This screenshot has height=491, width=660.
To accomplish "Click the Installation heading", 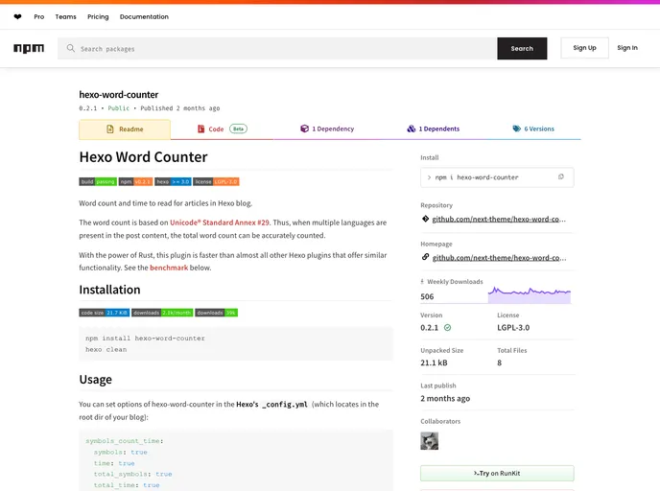I will point(109,290).
